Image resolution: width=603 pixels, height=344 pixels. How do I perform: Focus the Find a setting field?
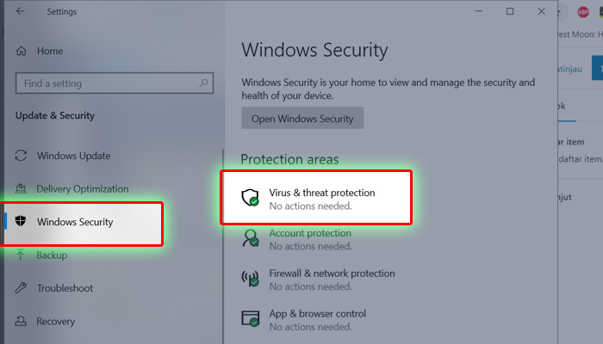pyautogui.click(x=115, y=83)
